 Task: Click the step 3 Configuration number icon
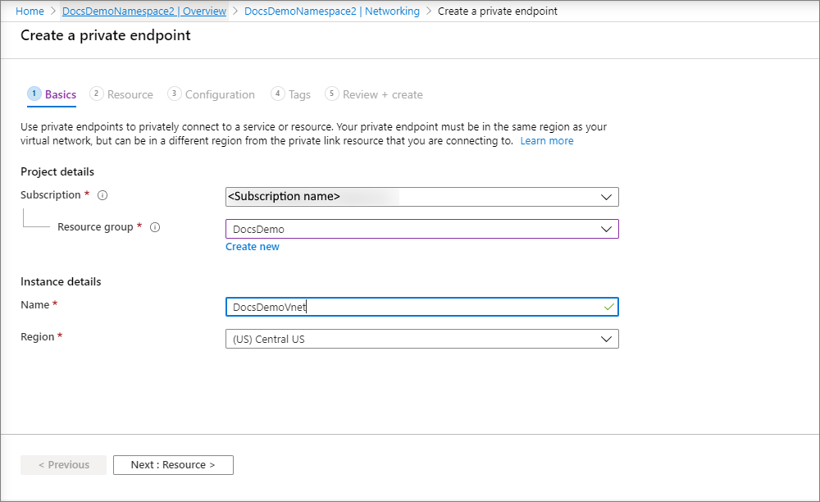[174, 94]
